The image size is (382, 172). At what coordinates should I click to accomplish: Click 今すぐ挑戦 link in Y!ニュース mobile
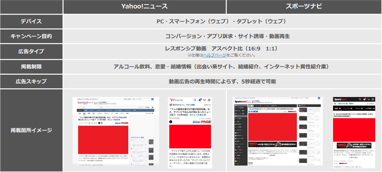tap(191, 105)
